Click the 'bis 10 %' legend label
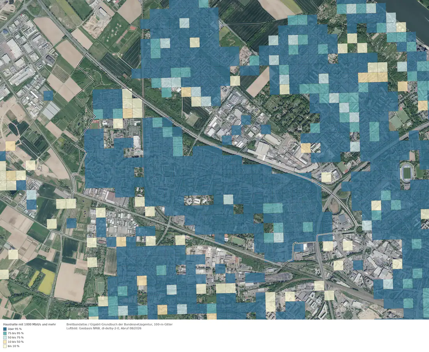This screenshot has height=352, width=429. point(14,346)
